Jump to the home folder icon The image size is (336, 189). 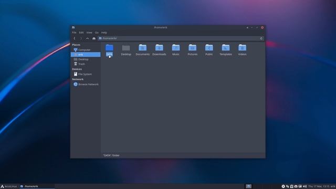point(94,38)
